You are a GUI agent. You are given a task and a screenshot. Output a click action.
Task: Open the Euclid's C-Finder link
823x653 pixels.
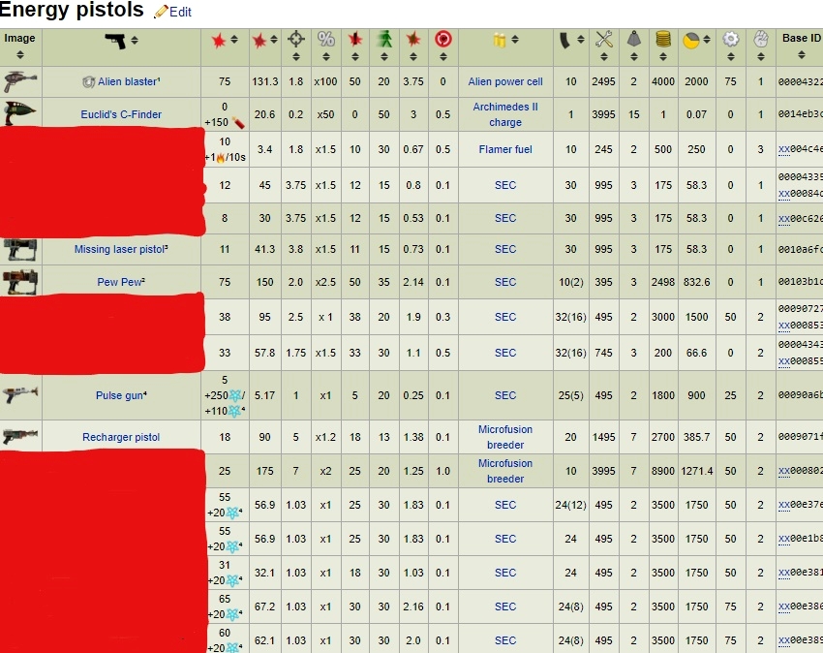(x=121, y=114)
